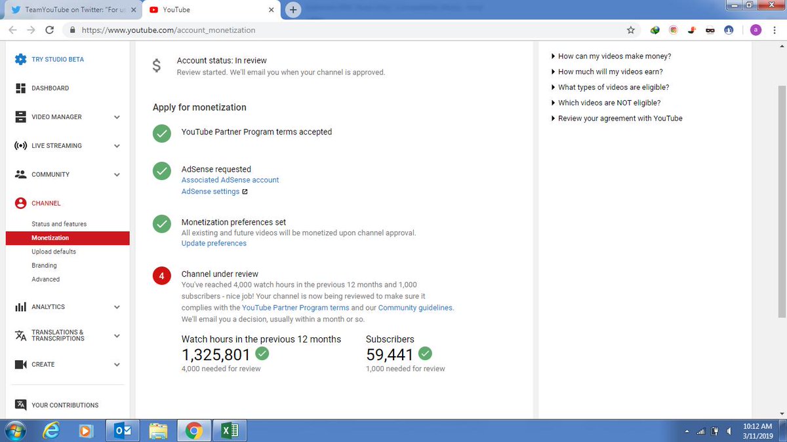This screenshot has width=787, height=442.
Task: Click the TRY STUDIO BETA label
Action: [x=58, y=60]
